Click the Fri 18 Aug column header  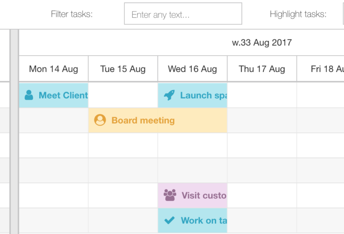[x=321, y=69]
